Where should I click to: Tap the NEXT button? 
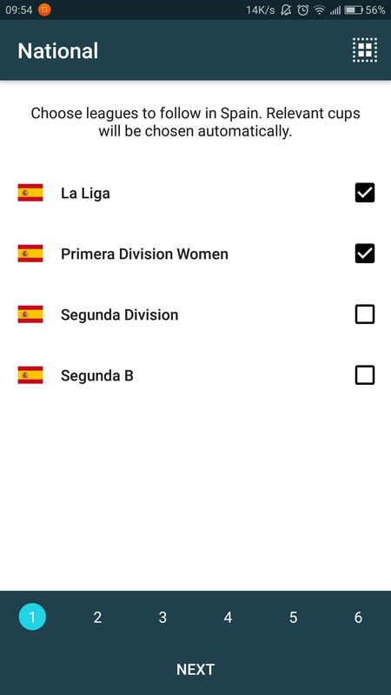(x=195, y=669)
